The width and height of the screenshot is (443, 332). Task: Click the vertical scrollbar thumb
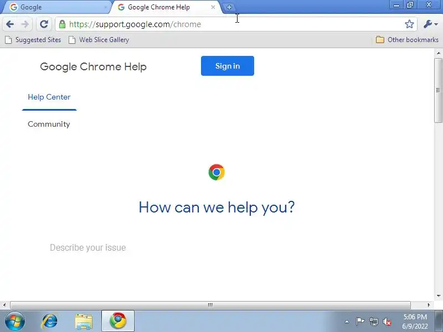pyautogui.click(x=438, y=90)
